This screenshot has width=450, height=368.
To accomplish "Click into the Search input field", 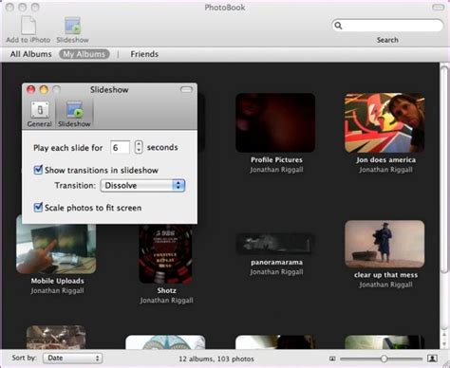I will [387, 26].
